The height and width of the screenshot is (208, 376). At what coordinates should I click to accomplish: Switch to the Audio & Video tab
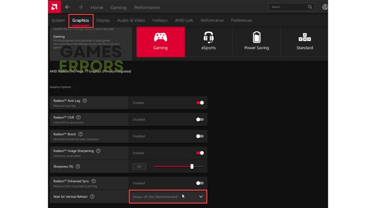point(131,20)
